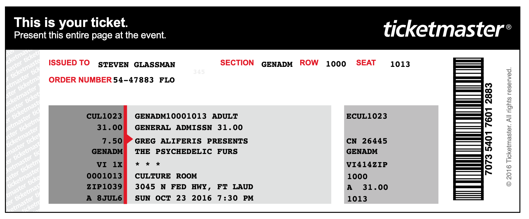Click the ORDER NUMBER label

80,80
